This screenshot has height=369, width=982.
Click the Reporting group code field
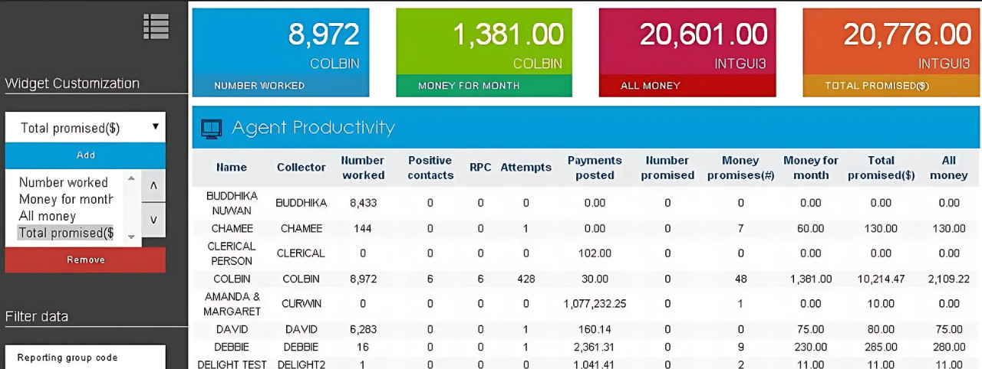(x=85, y=358)
